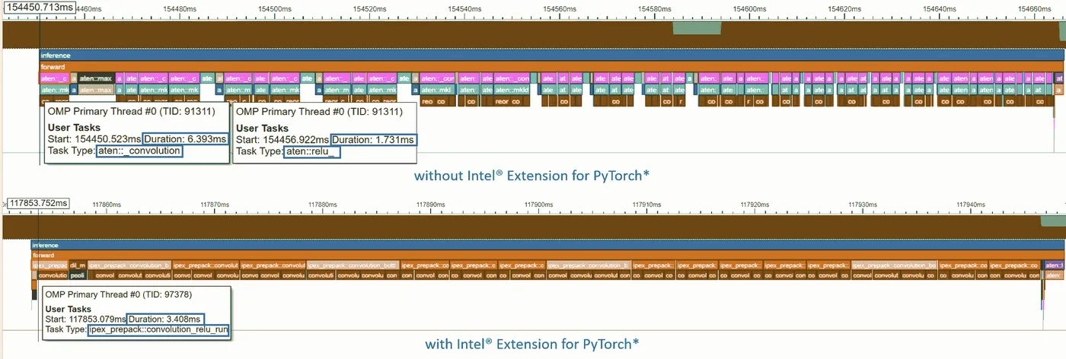This screenshot has width=1066, height=359.
Task: Click Duration 1.731ms value in tooltip
Action: point(374,139)
